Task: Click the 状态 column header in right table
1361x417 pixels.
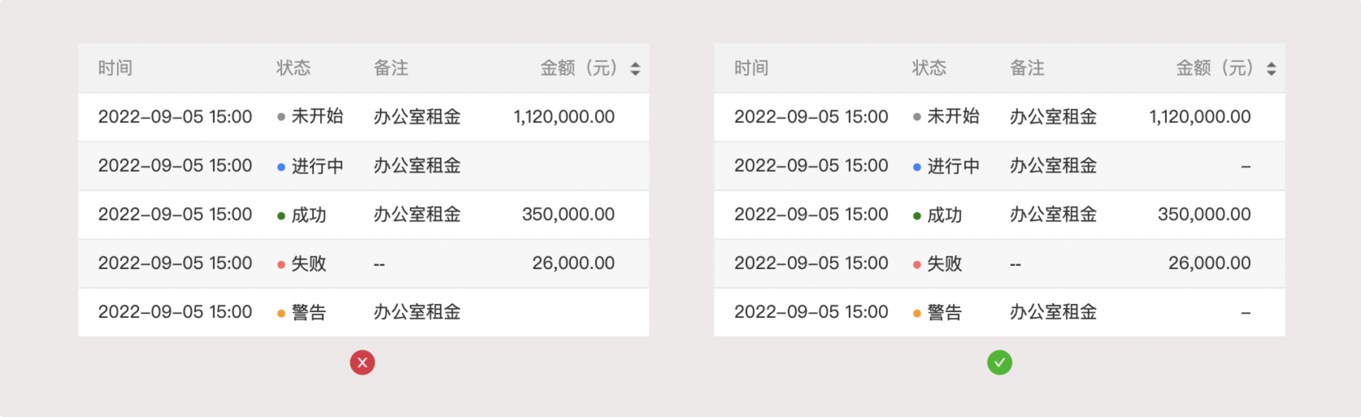Action: coord(929,68)
